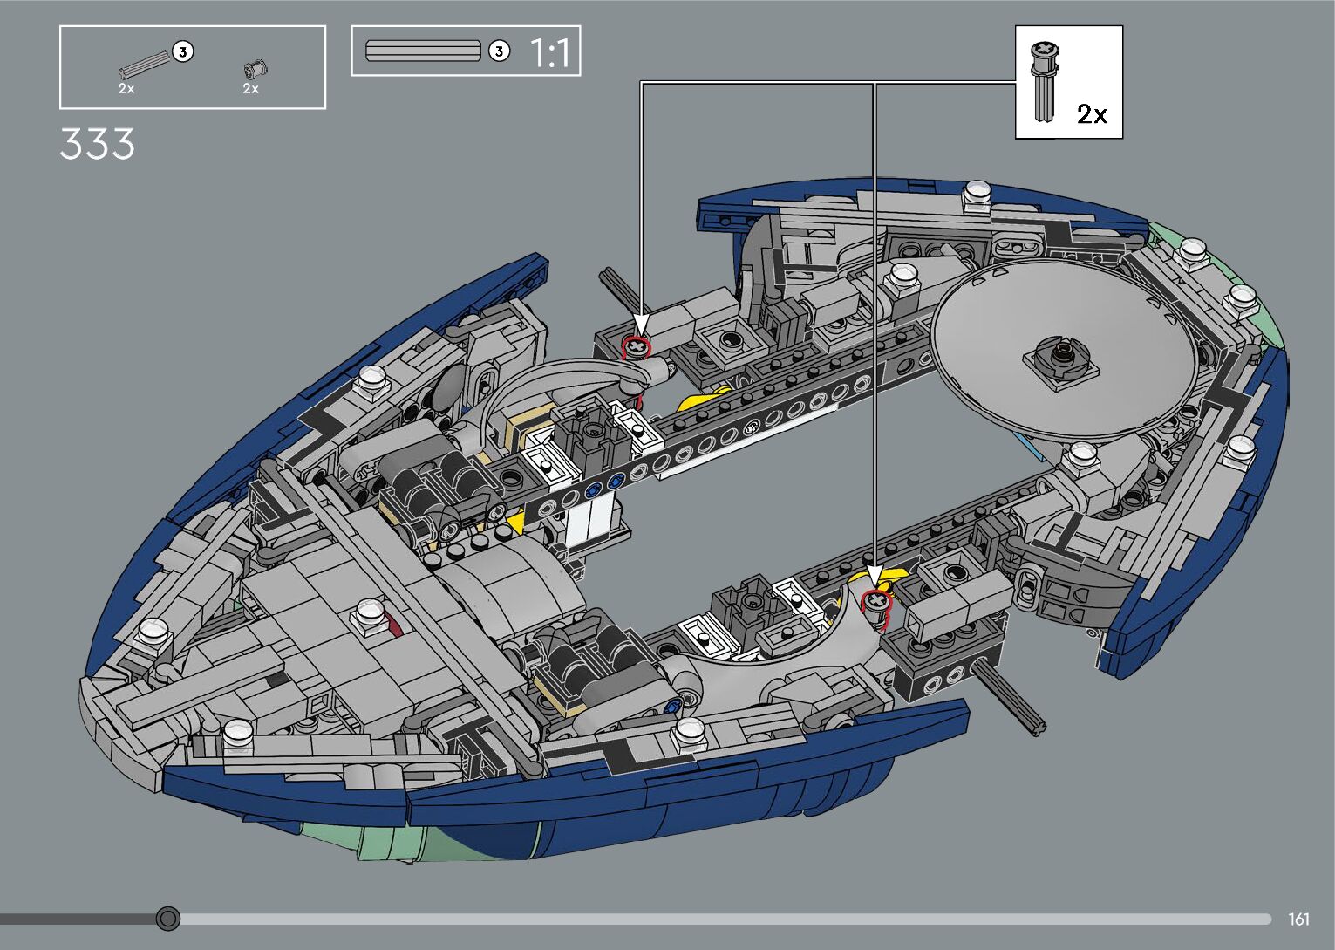Click the large round gray dish piece
Screen dimensions: 1335x950
click(x=1062, y=349)
